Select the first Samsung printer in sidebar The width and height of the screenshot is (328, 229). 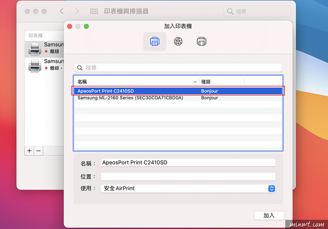44,49
